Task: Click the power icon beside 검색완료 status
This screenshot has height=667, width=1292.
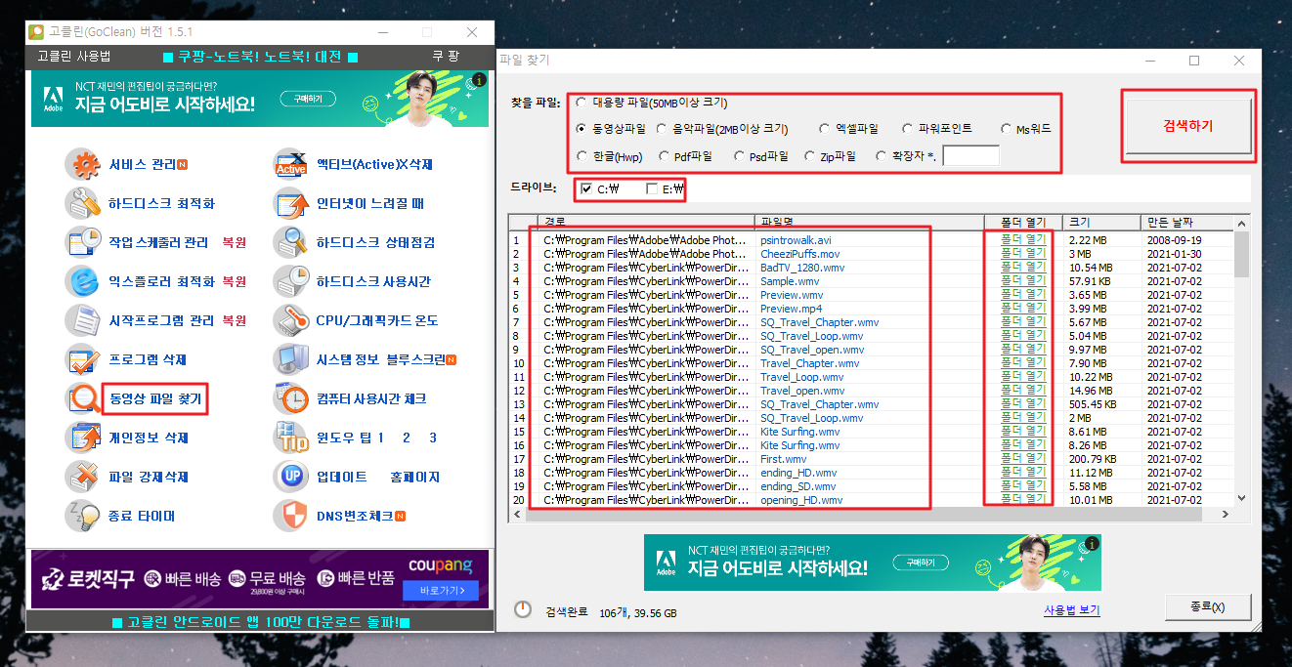Action: pyautogui.click(x=523, y=609)
